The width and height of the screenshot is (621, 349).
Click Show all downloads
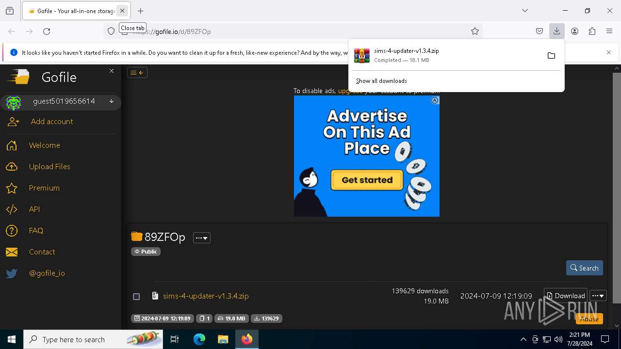coord(381,81)
